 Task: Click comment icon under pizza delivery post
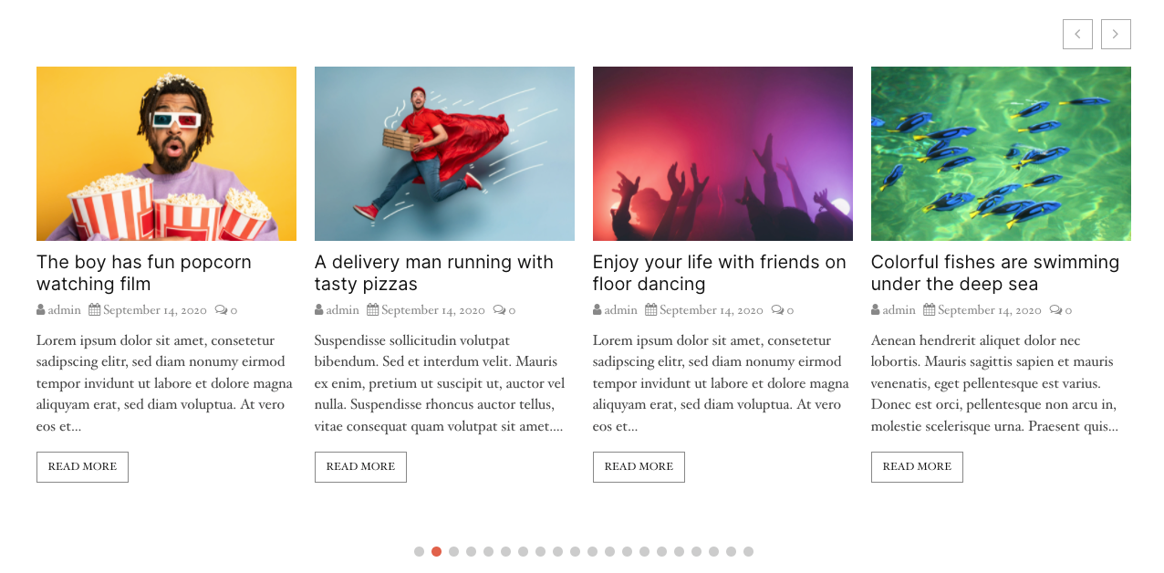point(498,310)
